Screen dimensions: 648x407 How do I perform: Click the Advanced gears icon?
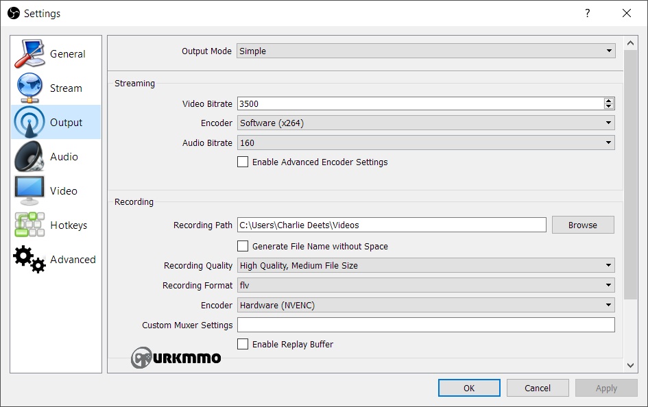coord(29,259)
